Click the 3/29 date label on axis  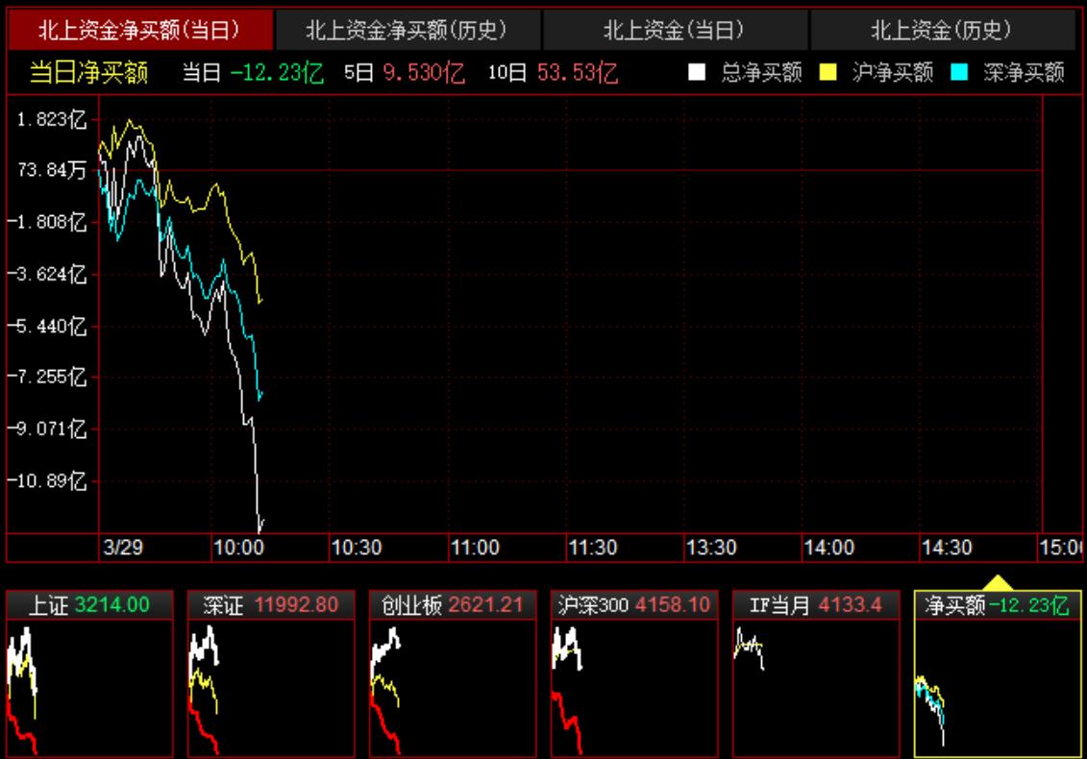[x=121, y=548]
